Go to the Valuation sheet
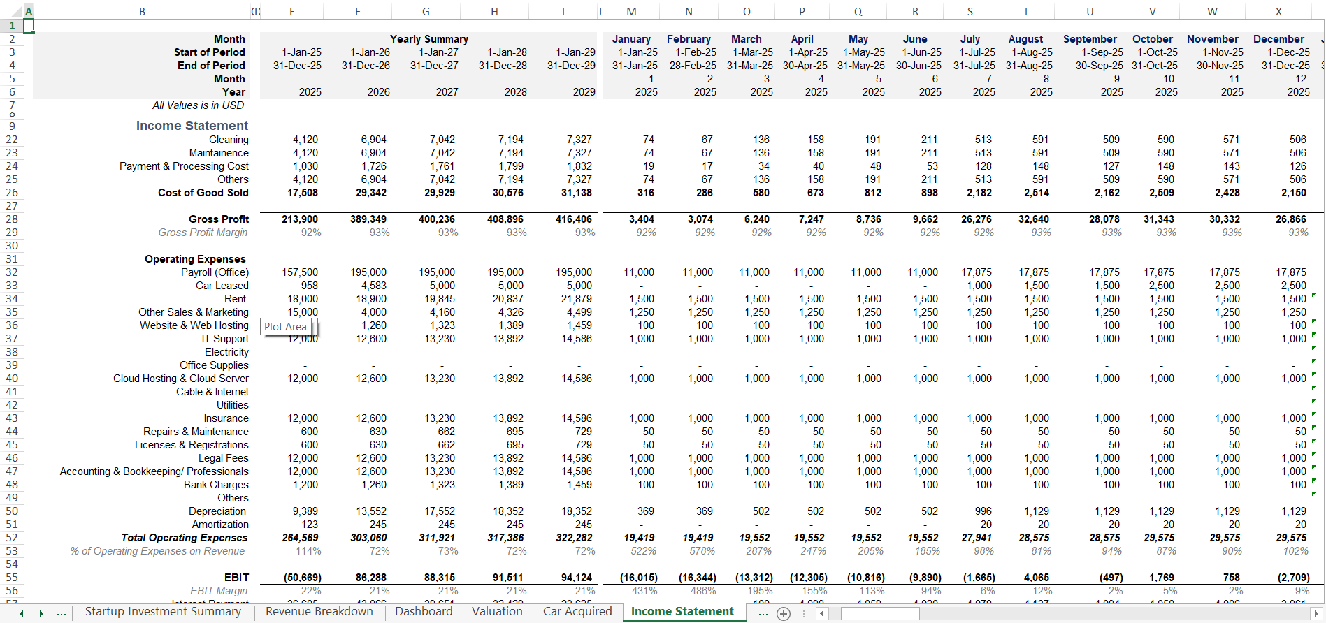 497,612
